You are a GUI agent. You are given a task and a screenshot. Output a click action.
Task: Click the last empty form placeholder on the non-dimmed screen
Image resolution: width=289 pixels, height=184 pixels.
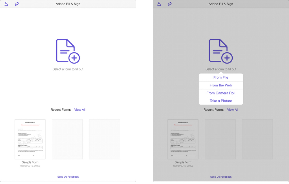104,139
